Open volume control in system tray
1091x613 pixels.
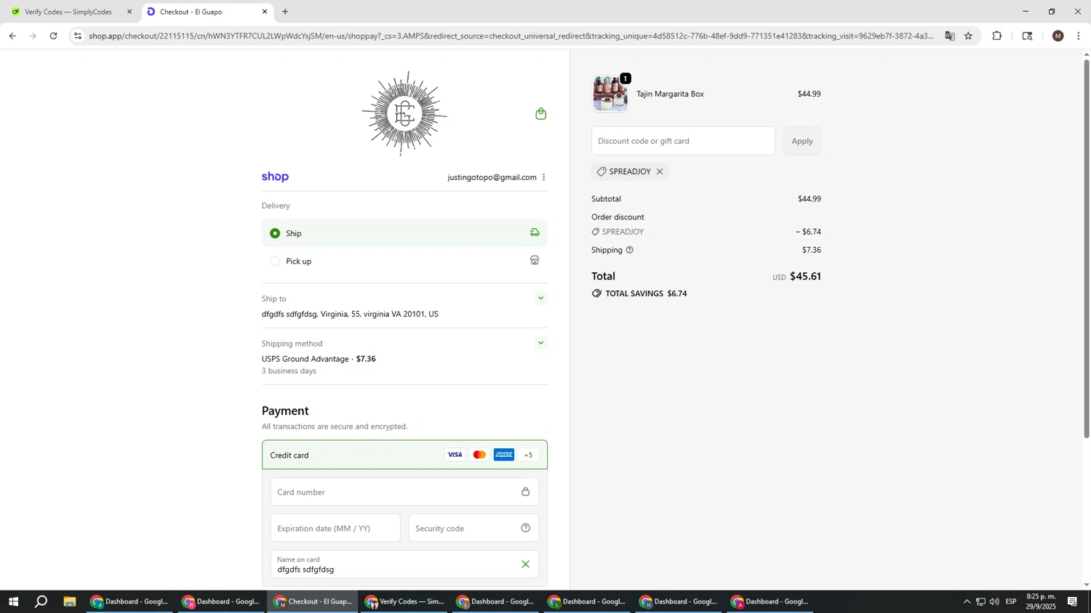point(994,601)
